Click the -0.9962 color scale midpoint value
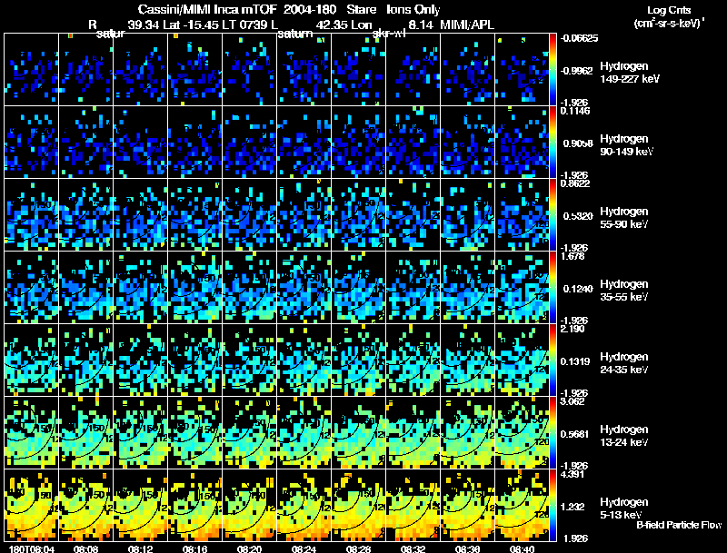The width and height of the screenshot is (727, 553). click(576, 71)
